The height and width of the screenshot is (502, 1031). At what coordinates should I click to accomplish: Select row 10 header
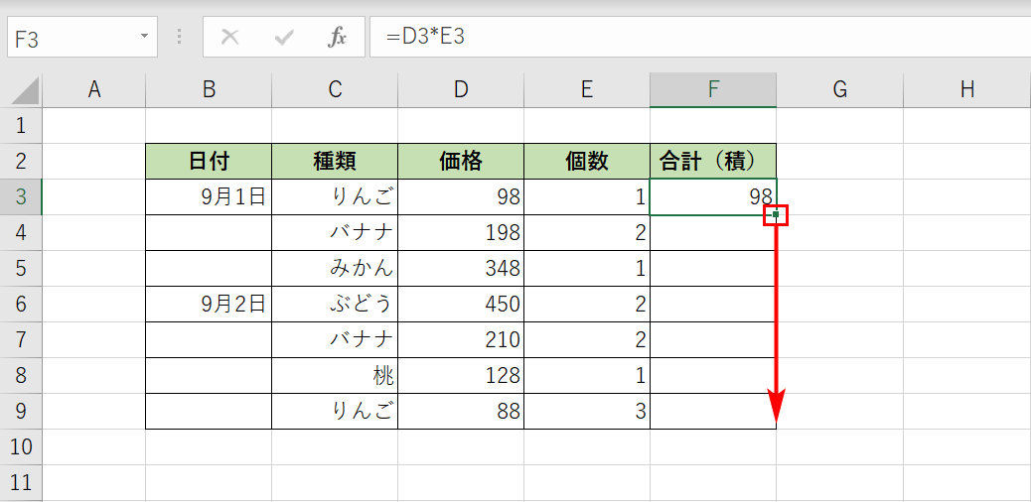(x=21, y=446)
